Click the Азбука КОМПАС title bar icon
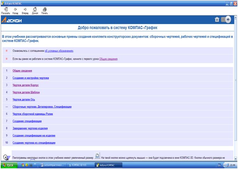Screen dimensions: 238x169 point(2,3)
